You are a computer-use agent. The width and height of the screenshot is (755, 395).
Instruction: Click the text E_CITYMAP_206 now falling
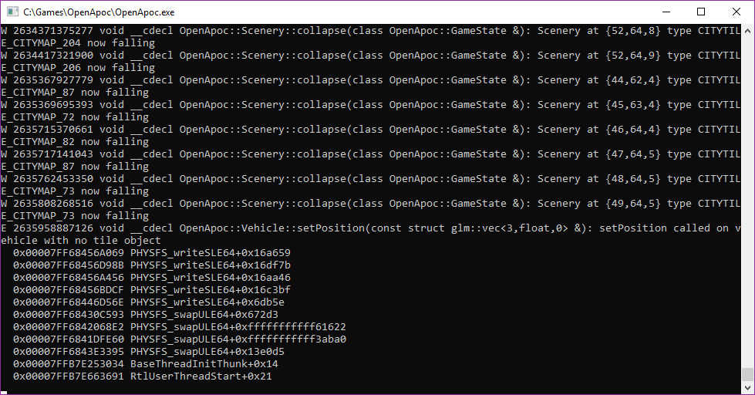pos(78,67)
